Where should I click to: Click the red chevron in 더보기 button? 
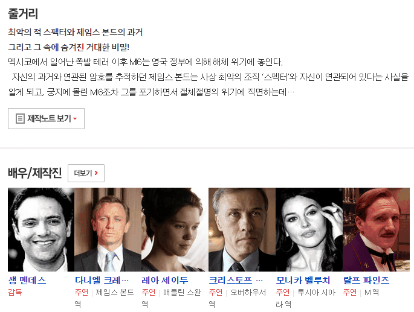(96, 173)
